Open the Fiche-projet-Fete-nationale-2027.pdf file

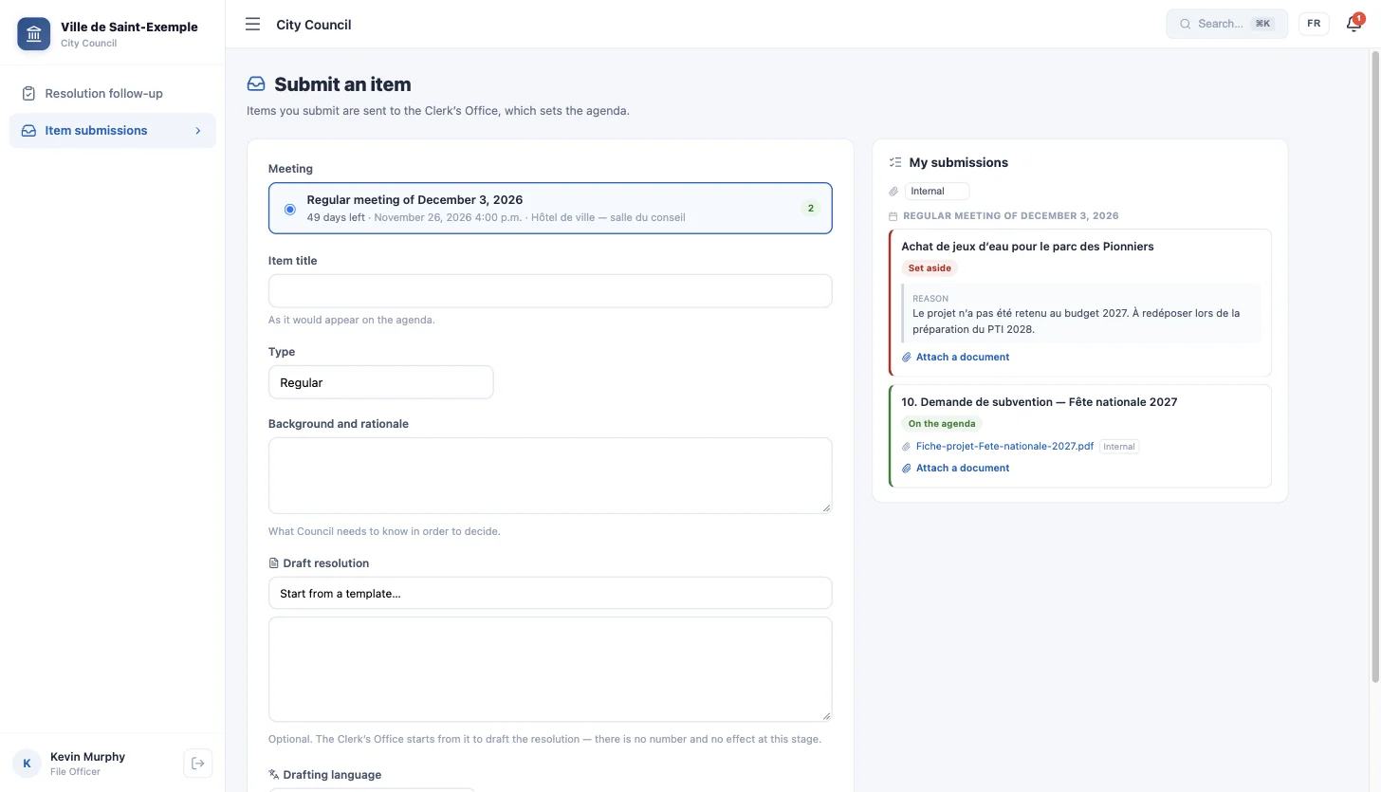1004,447
